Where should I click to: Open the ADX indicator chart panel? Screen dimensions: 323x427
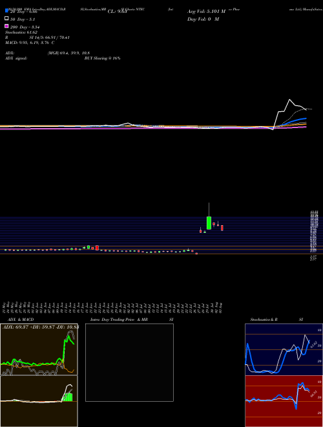(39, 349)
